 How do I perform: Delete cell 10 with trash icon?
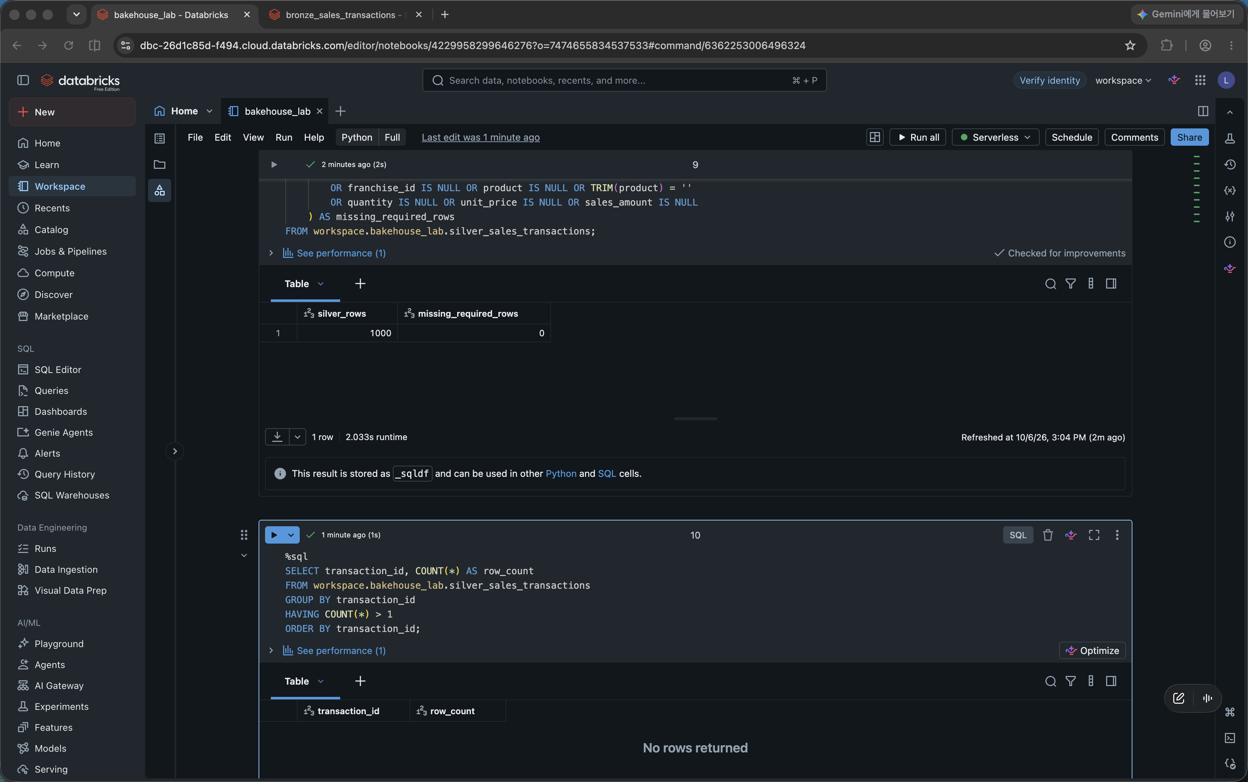coord(1048,535)
